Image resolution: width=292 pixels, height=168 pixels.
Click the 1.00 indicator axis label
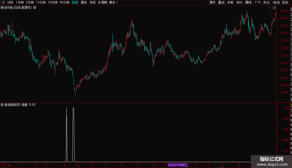coord(285,108)
